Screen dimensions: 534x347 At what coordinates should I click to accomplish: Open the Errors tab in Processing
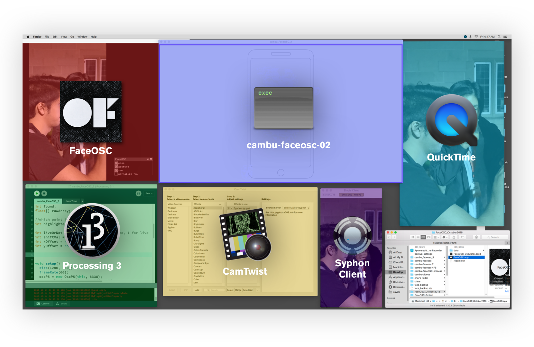[x=61, y=304]
